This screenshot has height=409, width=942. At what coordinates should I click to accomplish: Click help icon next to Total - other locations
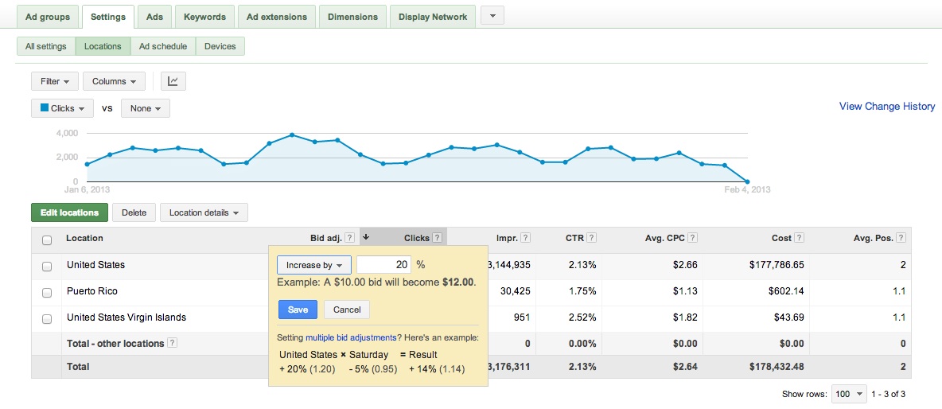[173, 343]
